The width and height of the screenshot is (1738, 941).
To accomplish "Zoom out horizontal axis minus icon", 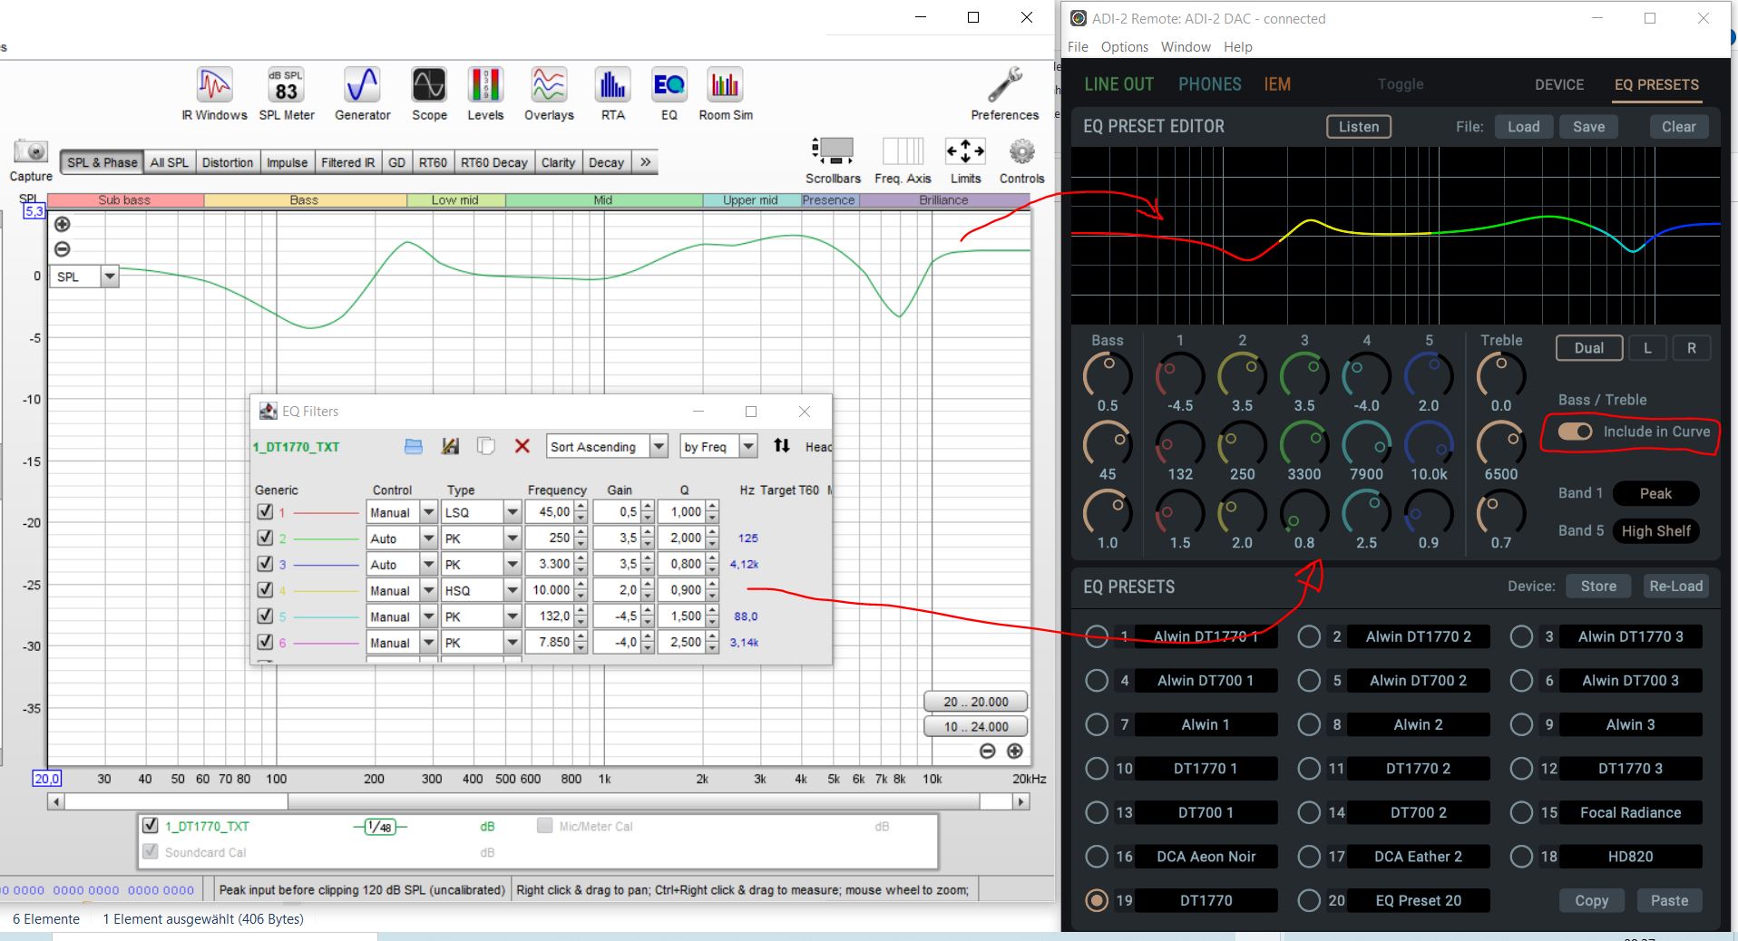I will coord(988,751).
